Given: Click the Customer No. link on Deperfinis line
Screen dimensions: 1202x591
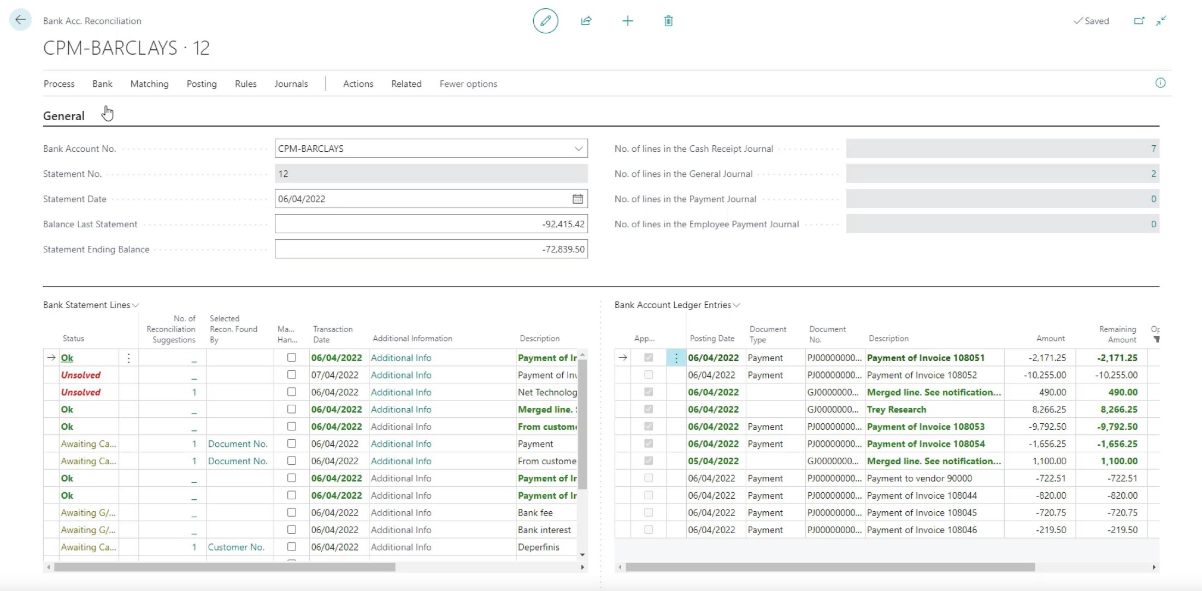Looking at the screenshot, I should [x=236, y=547].
